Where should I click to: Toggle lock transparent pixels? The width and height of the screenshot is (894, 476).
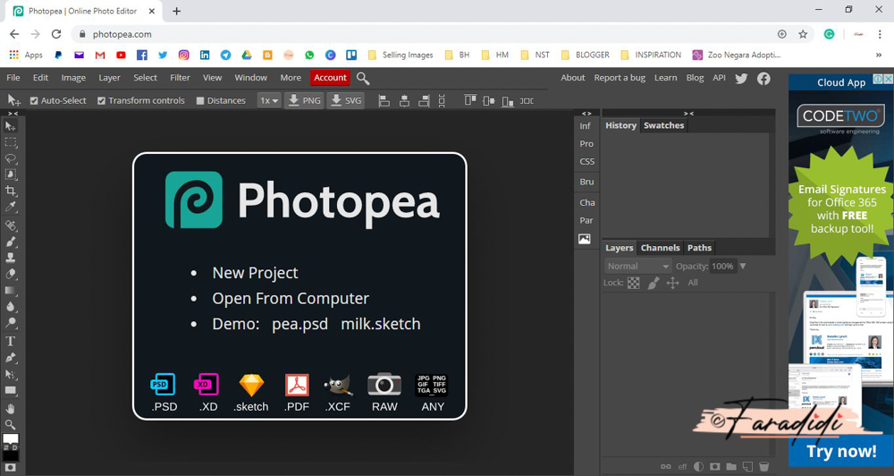[x=634, y=283]
